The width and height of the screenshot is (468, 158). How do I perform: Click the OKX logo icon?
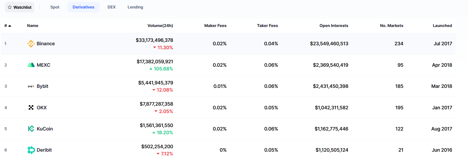coord(31,107)
